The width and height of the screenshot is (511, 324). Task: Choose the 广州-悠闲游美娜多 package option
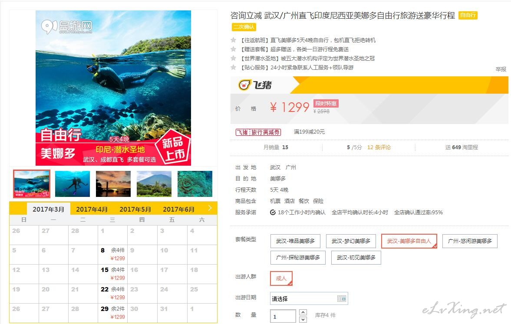pyautogui.click(x=470, y=241)
